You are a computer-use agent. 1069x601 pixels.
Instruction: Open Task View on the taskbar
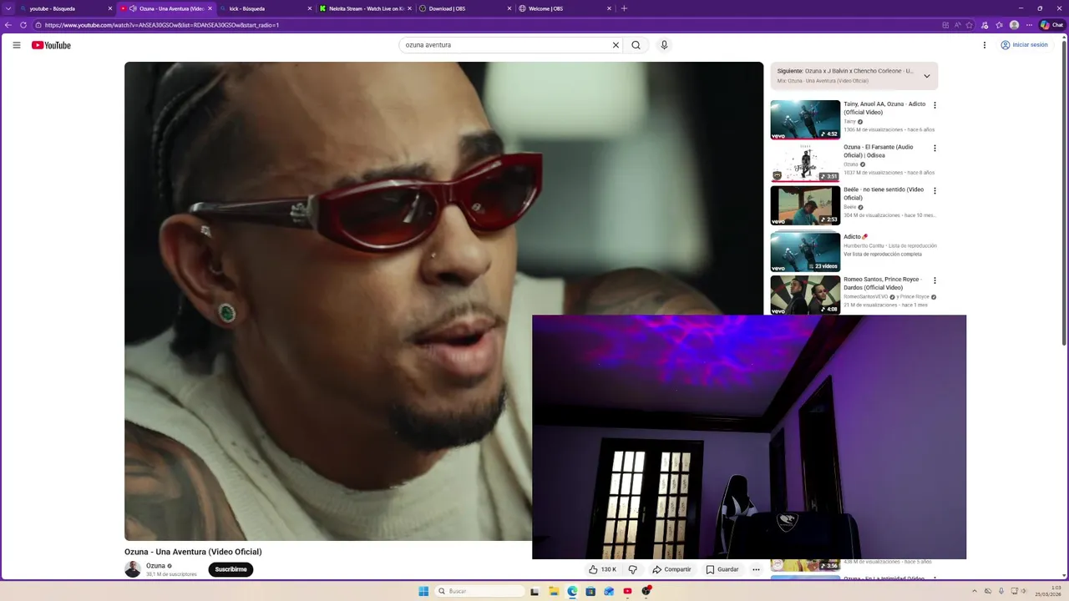(x=534, y=591)
